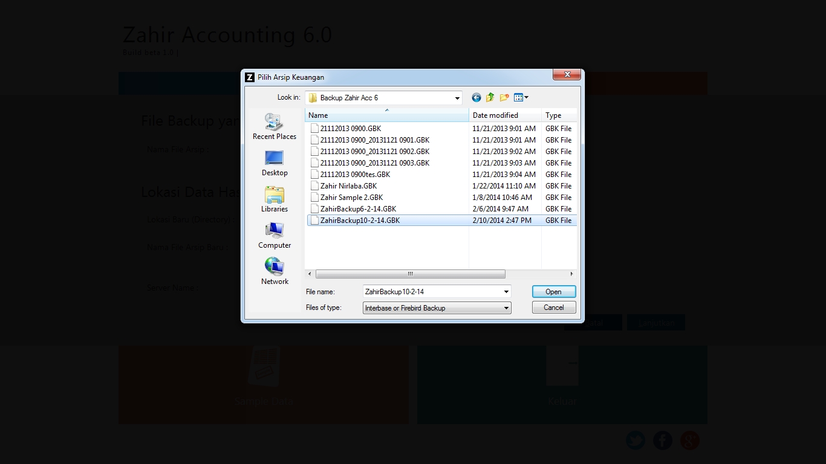Open Network in places bar
The image size is (826, 464).
275,272
